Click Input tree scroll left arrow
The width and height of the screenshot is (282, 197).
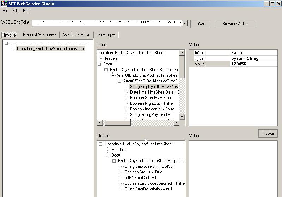pos(100,123)
